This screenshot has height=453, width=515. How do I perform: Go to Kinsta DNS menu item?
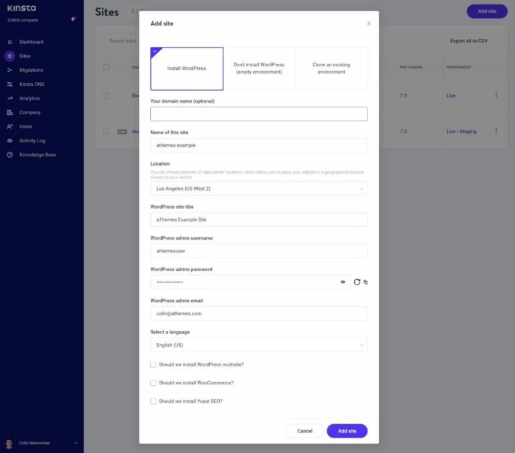[32, 85]
